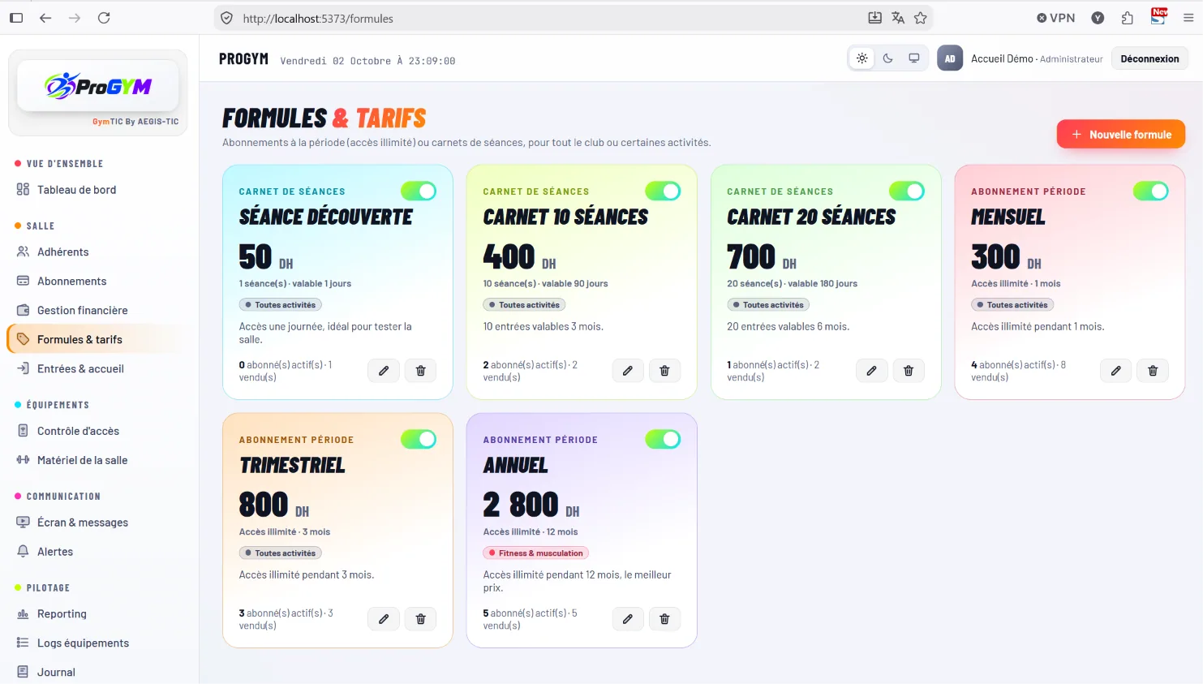Screen dimensions: 1203x684
Task: Delete the Carnet 20 Séances formula
Action: (909, 371)
